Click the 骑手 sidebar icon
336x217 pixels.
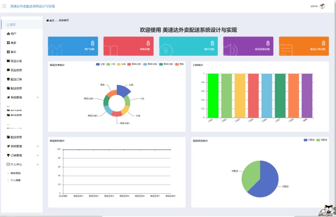point(8,52)
